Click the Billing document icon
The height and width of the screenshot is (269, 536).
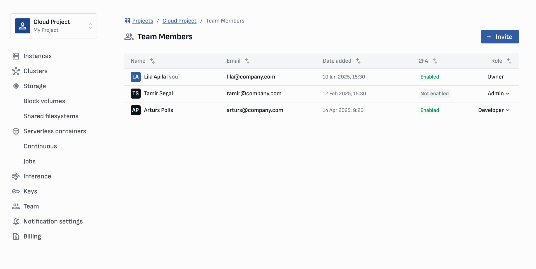pos(16,236)
